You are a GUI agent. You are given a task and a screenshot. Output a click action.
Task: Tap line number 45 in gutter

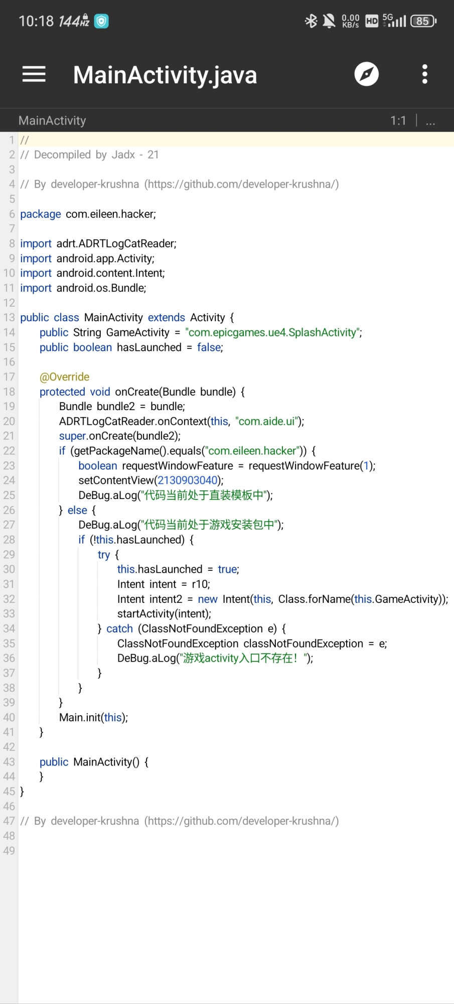[9, 791]
